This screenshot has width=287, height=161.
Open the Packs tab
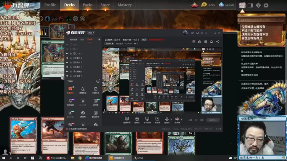88,5
